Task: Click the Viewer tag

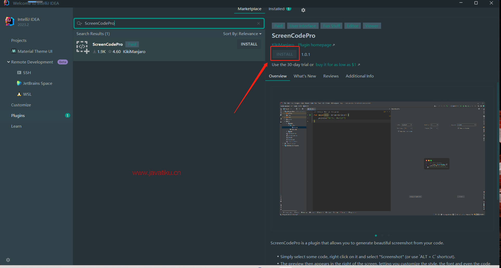Action: click(372, 26)
